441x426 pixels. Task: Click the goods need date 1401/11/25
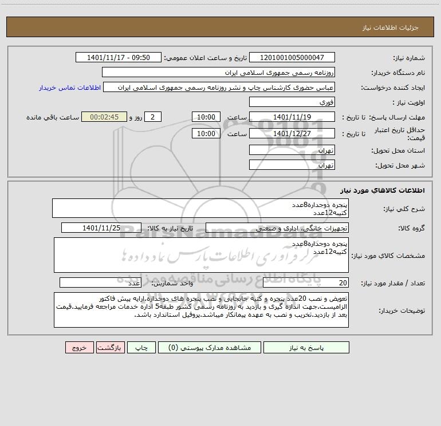coord(101,228)
